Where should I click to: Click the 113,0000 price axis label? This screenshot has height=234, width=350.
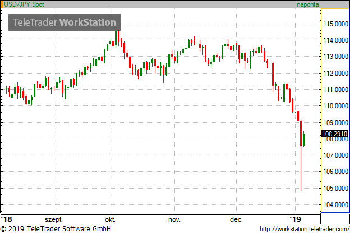pos(336,57)
